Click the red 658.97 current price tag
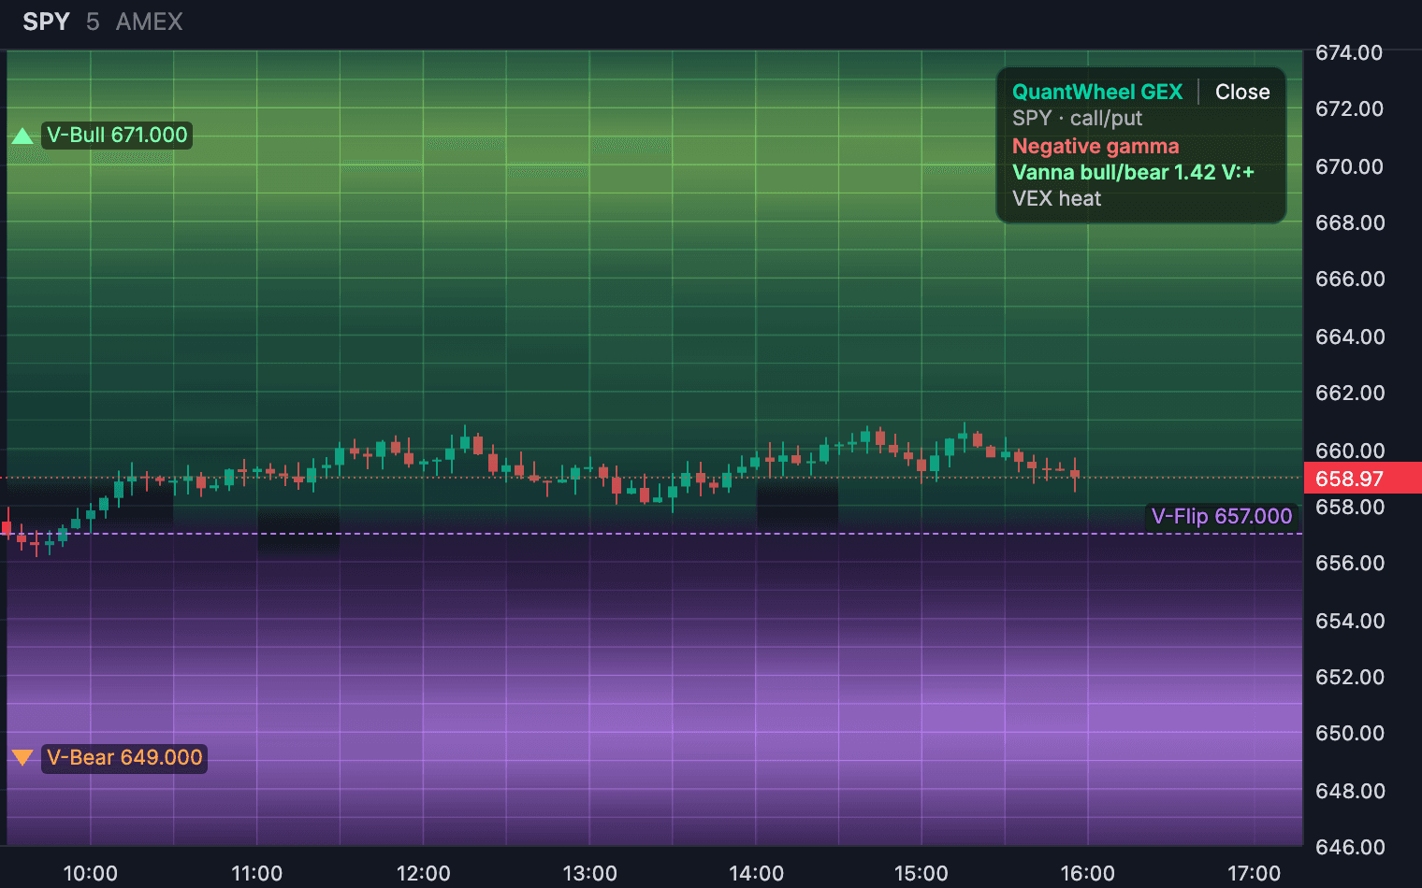This screenshot has height=888, width=1422. 1362,479
